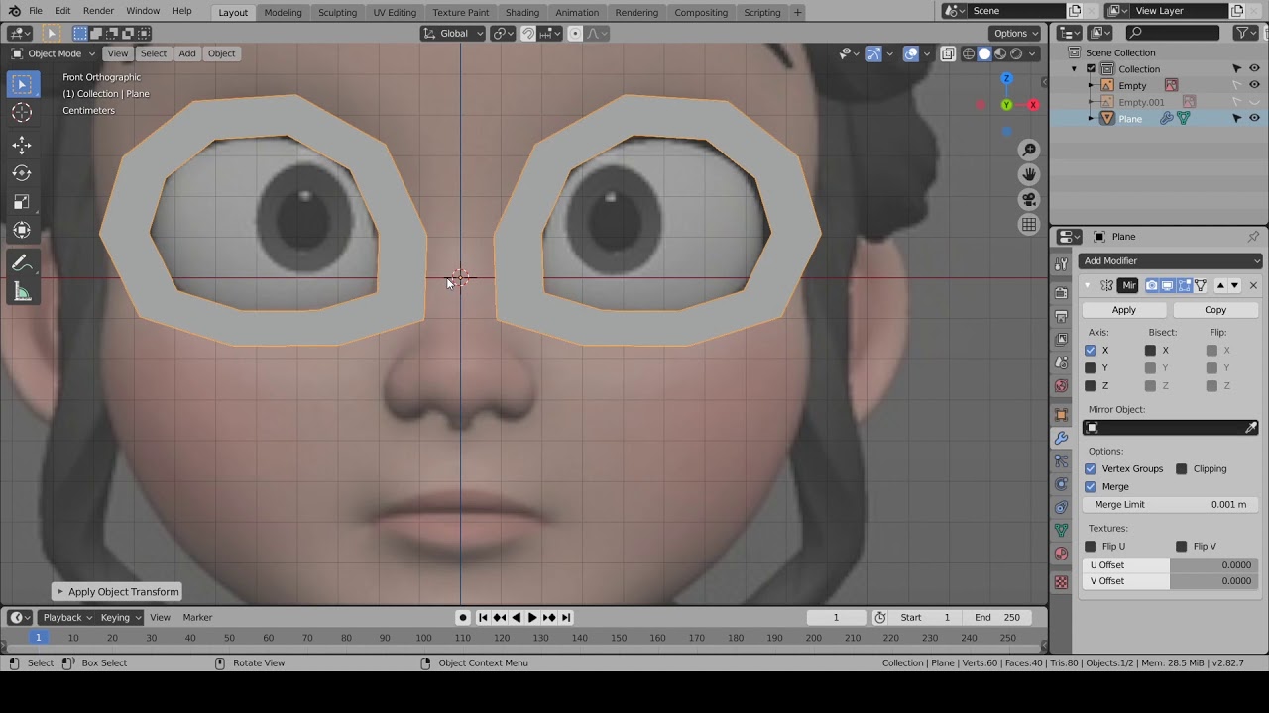Image resolution: width=1269 pixels, height=713 pixels.
Task: Open the Modifier properties wrench tab
Action: click(1061, 438)
